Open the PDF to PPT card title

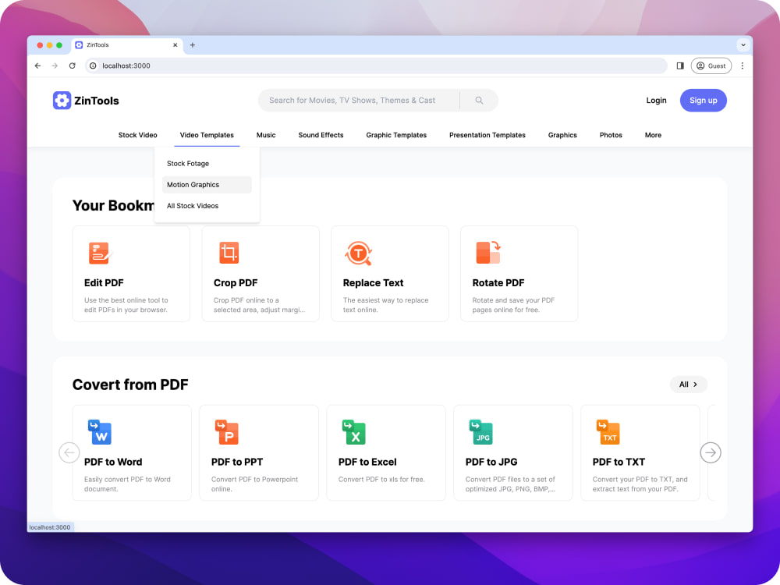[237, 462]
